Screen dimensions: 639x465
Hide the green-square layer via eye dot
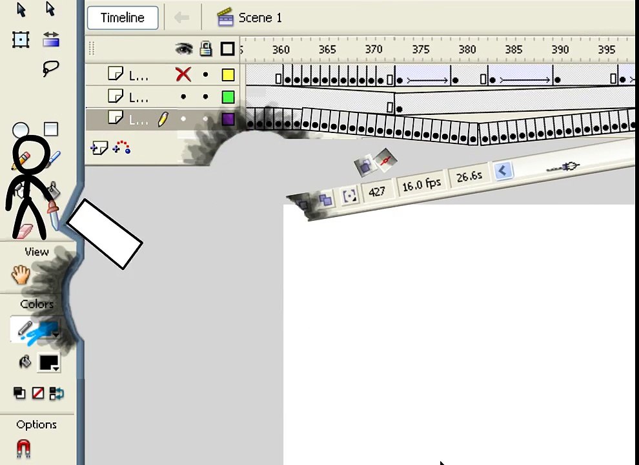point(183,97)
